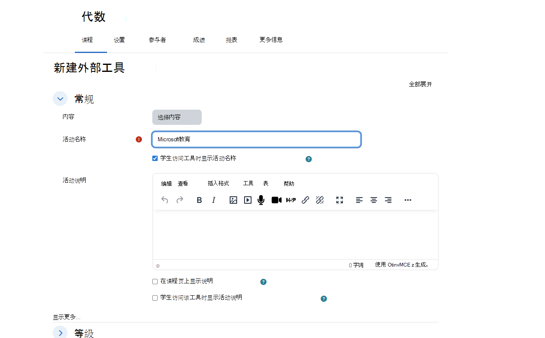Open help for 学生访问该工具时显示活动说明
545x338 pixels.
pyautogui.click(x=324, y=299)
